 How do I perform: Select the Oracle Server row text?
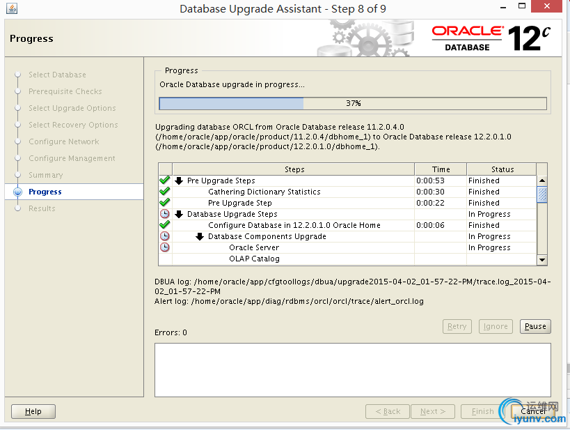(x=254, y=247)
